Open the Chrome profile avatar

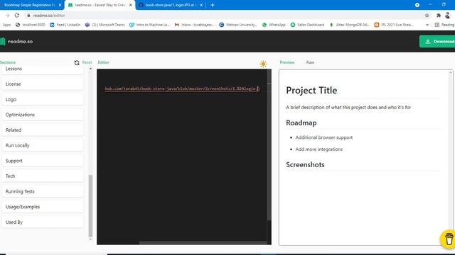tap(448, 16)
